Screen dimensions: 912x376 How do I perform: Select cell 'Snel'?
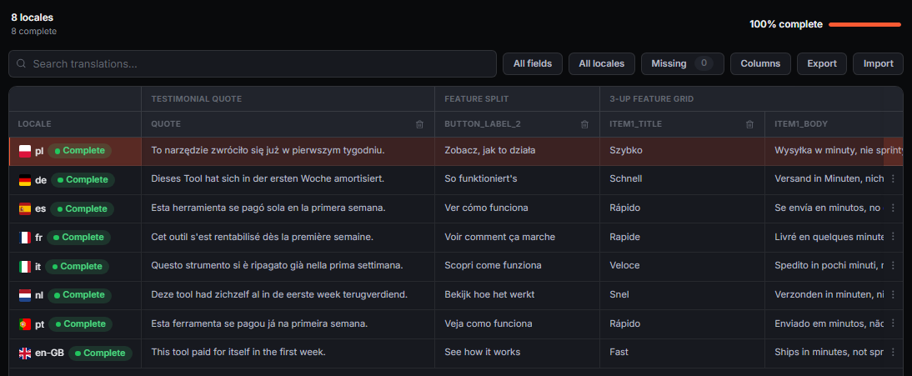pos(682,295)
